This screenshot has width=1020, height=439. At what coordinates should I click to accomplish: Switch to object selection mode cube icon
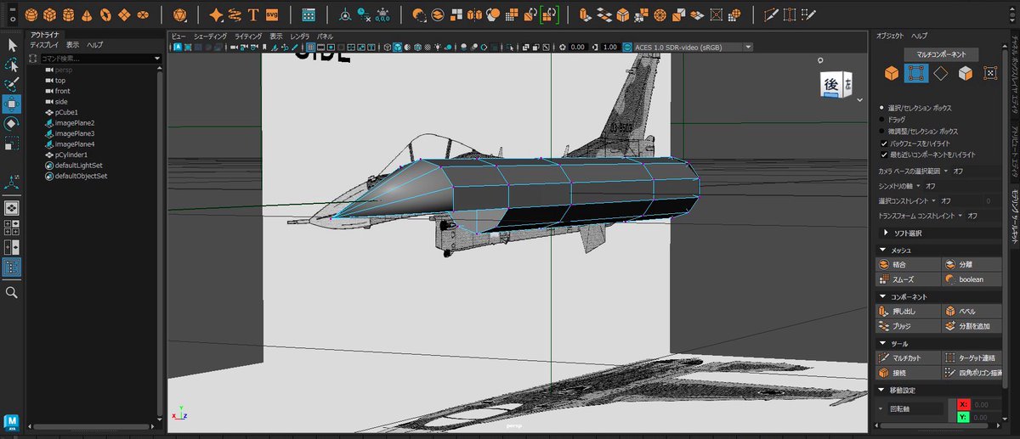891,74
